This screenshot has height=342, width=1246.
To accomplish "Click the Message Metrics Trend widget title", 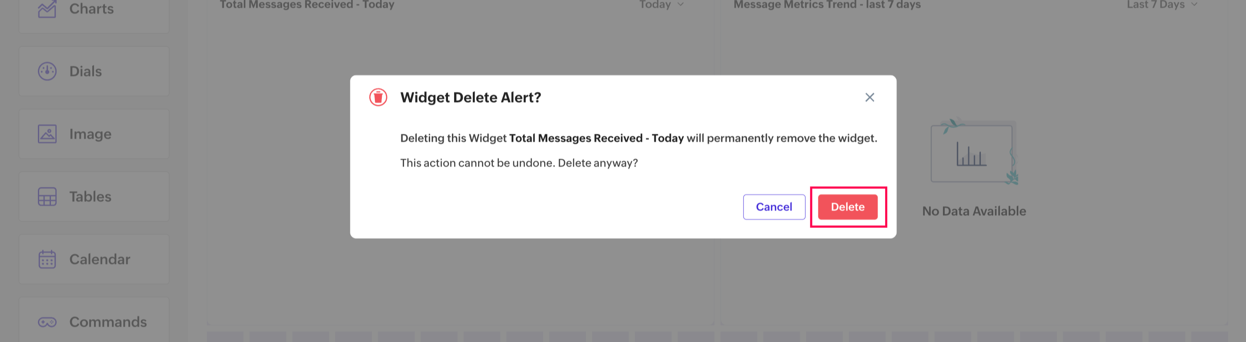I will (x=827, y=5).
